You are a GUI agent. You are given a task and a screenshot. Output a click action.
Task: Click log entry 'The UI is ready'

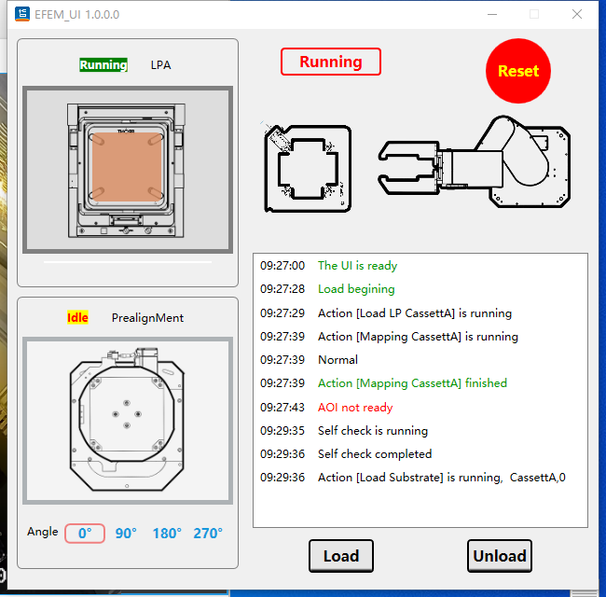pos(357,266)
